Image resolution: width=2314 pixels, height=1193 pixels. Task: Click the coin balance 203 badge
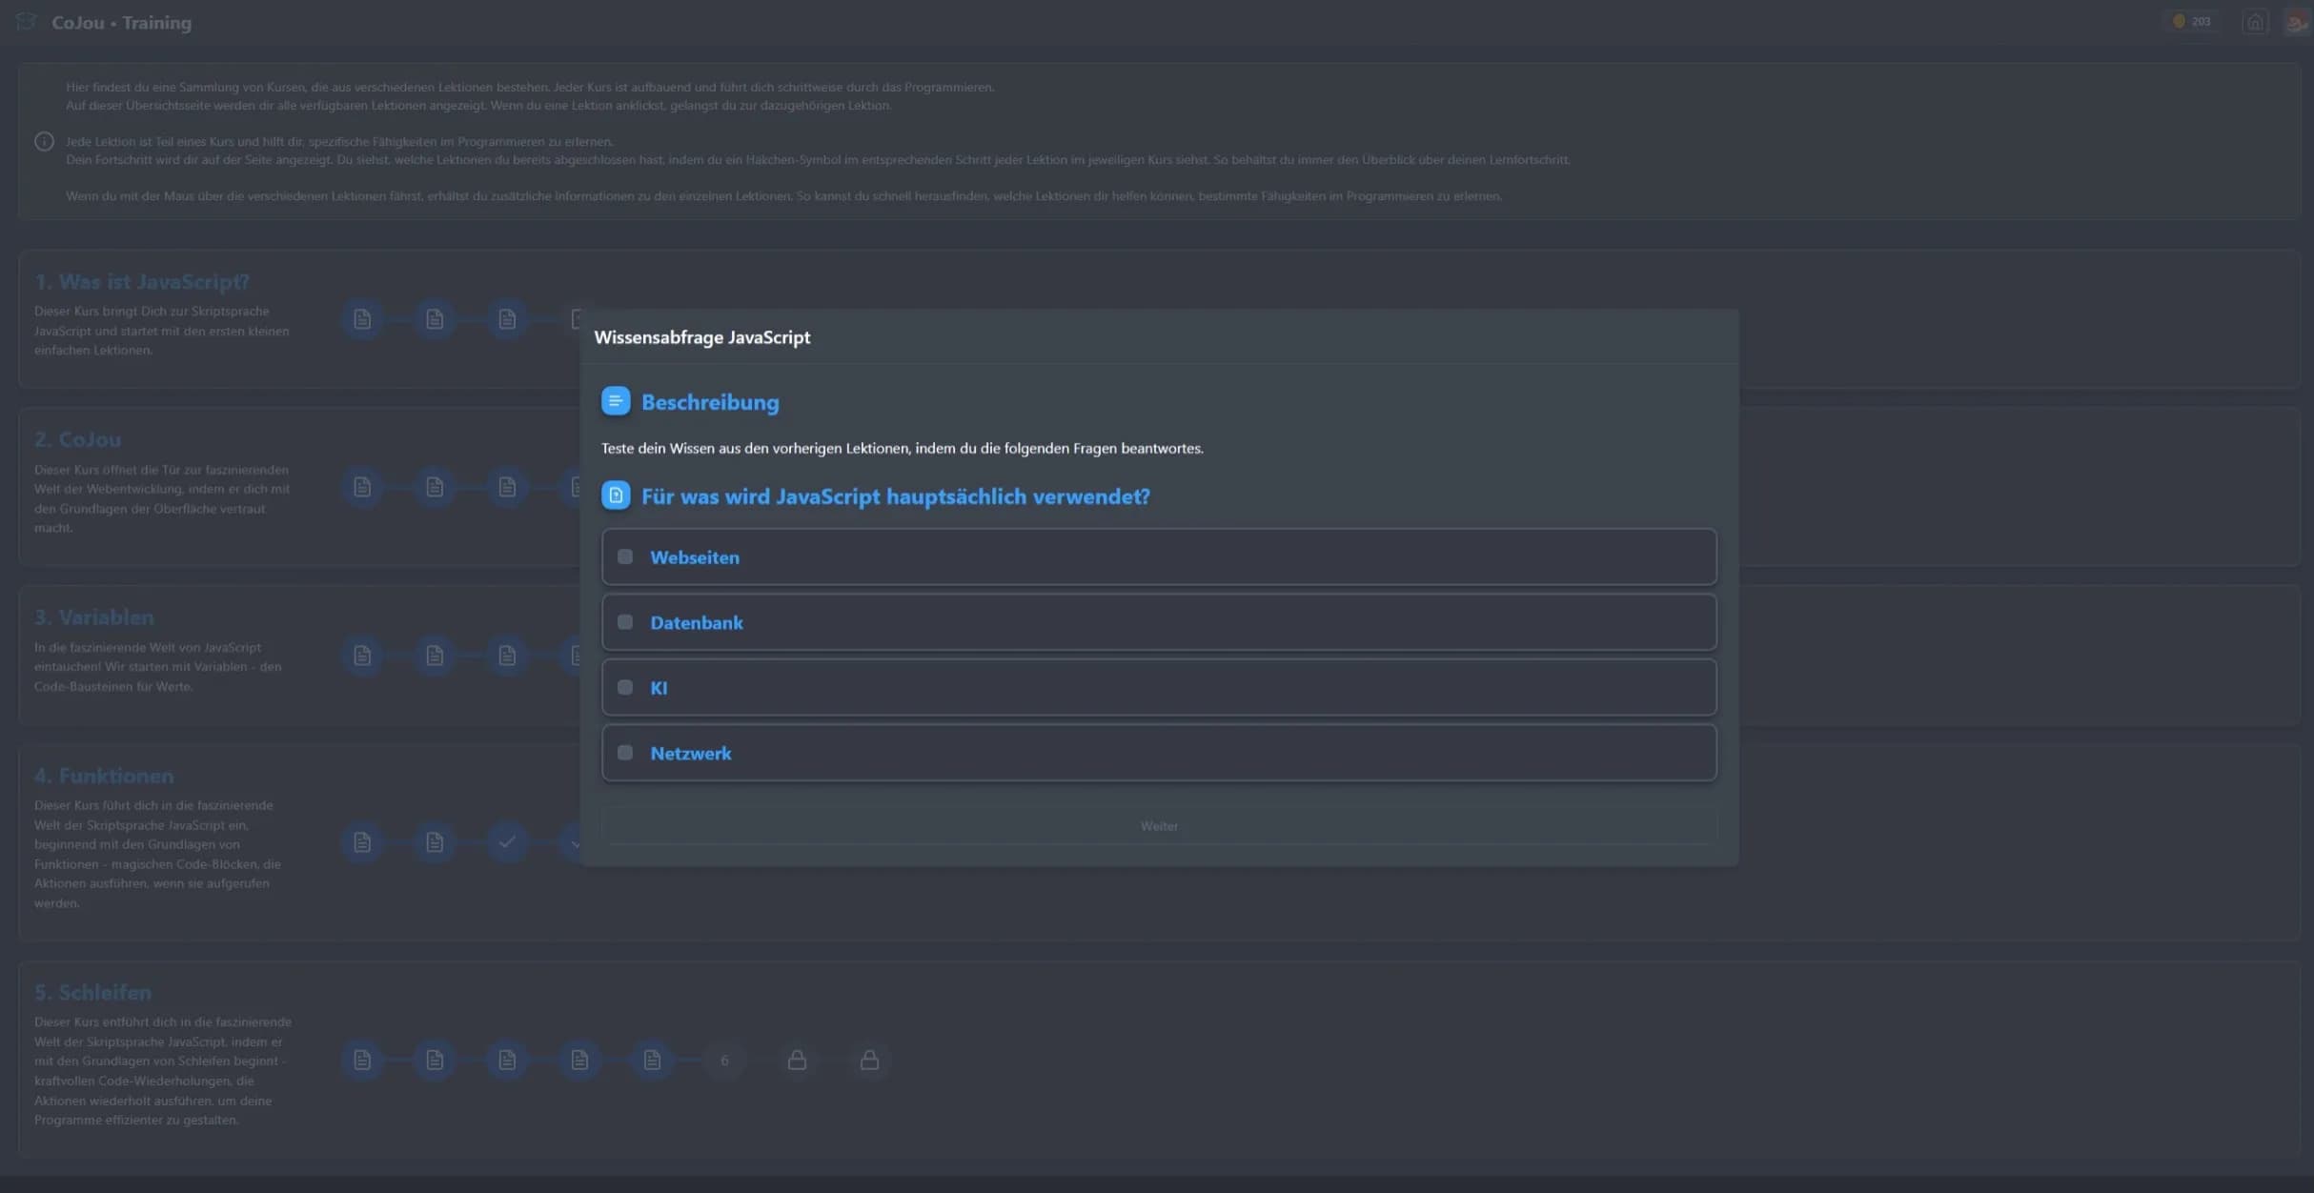tap(2192, 21)
